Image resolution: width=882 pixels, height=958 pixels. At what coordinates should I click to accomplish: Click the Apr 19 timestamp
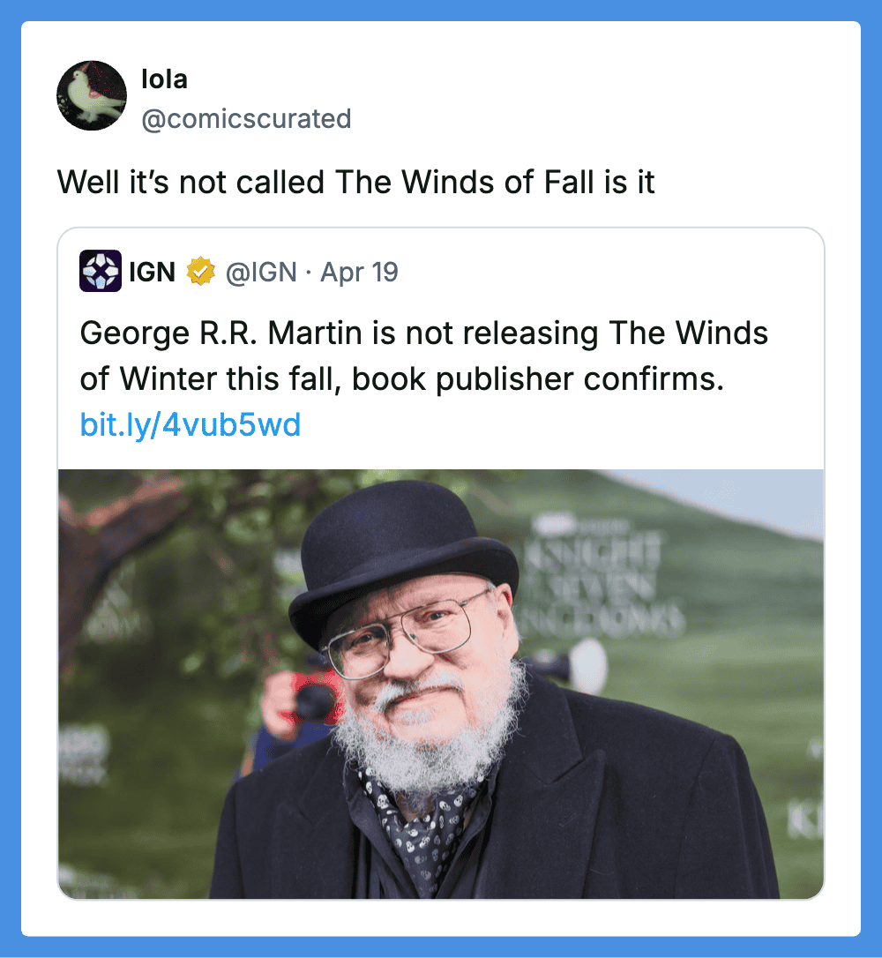[359, 273]
